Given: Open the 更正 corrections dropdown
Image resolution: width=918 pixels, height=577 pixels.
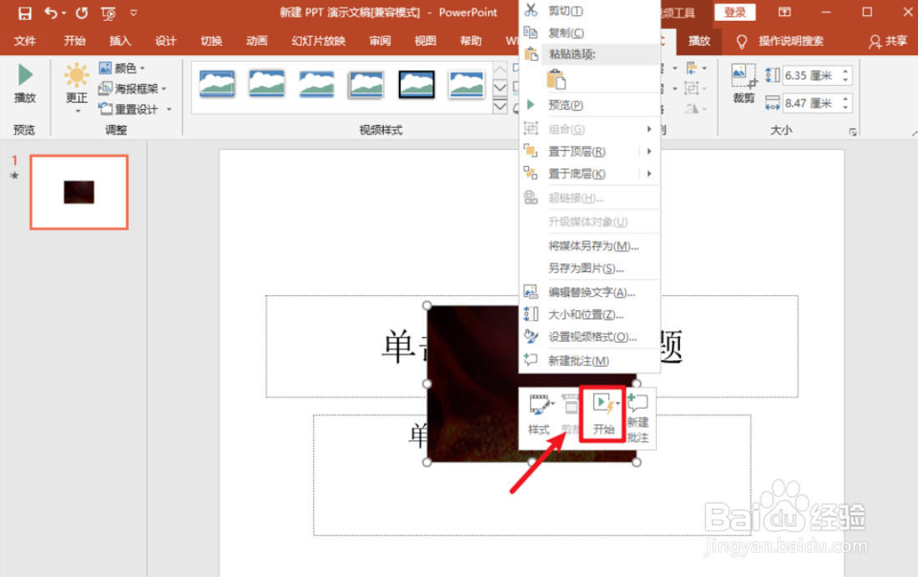Looking at the screenshot, I should pyautogui.click(x=77, y=88).
